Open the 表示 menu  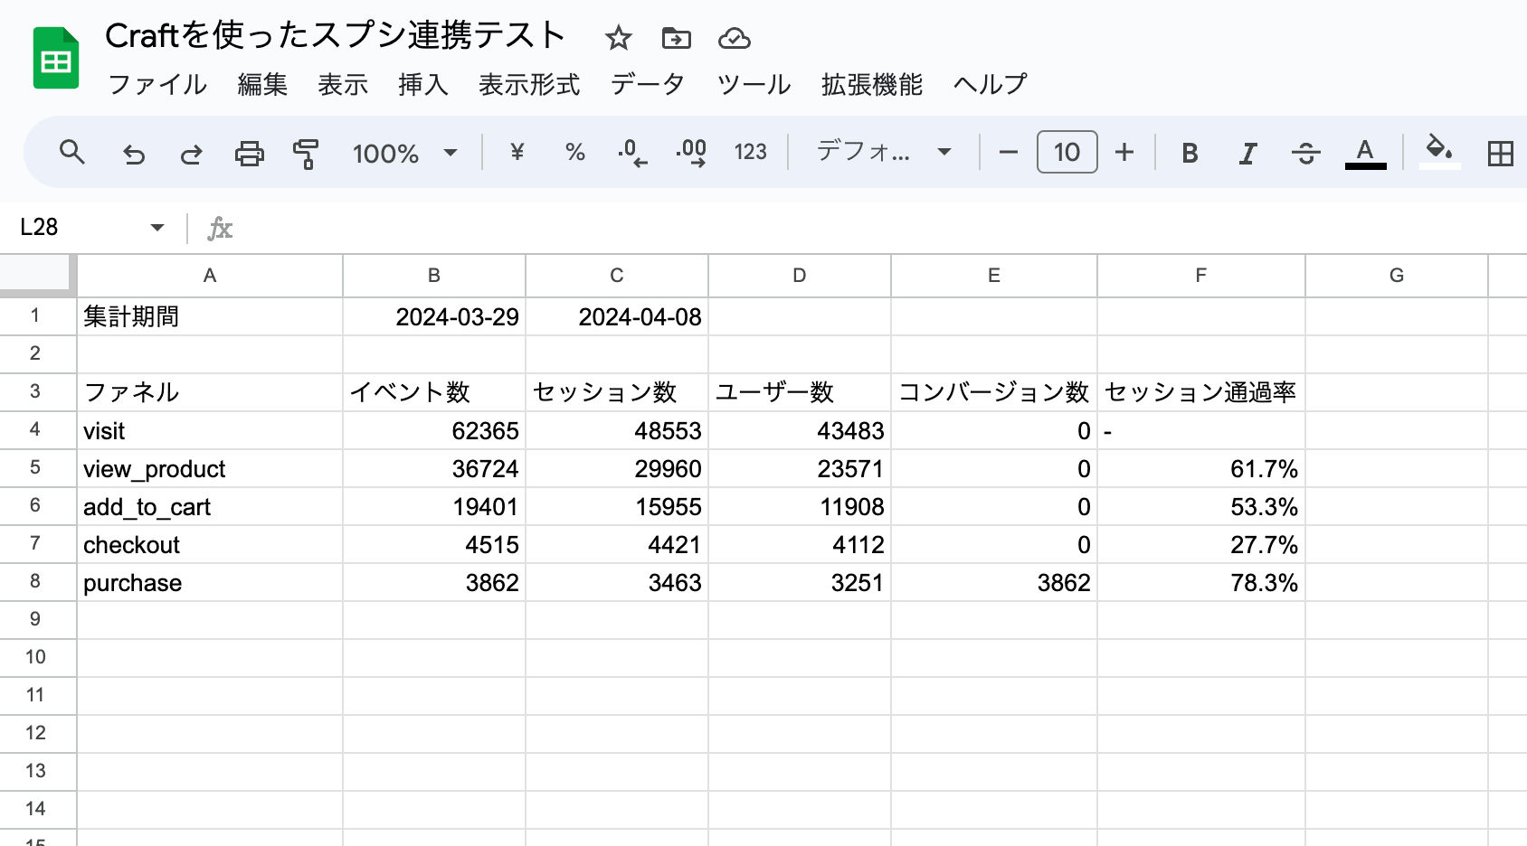click(x=343, y=84)
